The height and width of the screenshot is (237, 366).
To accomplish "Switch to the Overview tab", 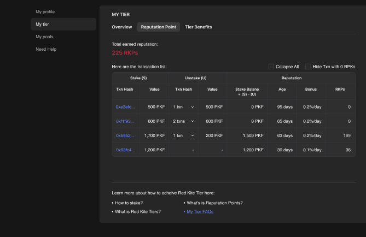I will pos(122,27).
